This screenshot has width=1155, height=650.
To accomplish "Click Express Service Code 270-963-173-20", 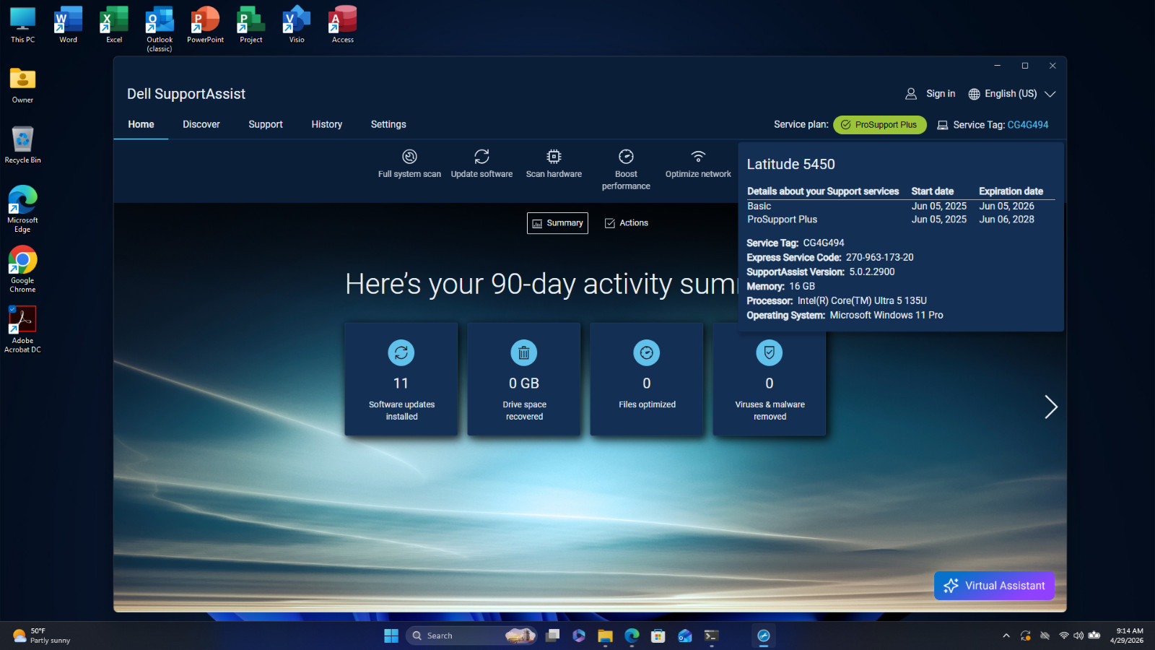I will coord(830,258).
